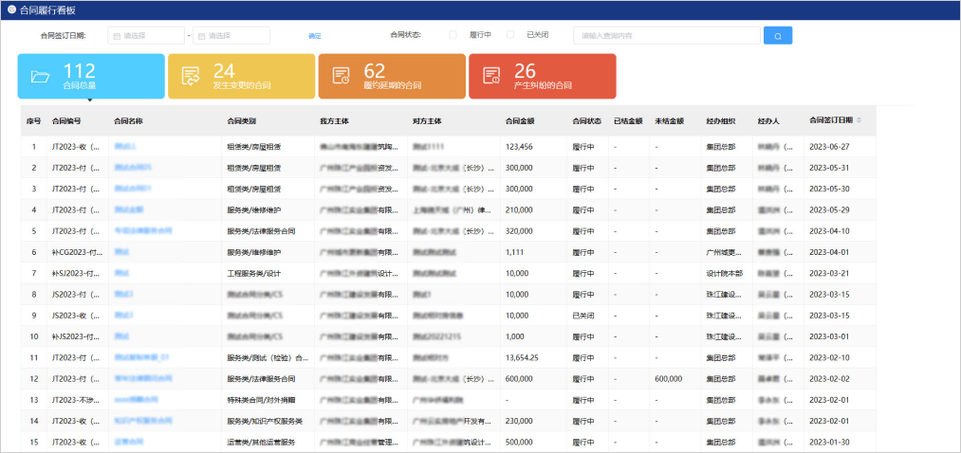Tick the 已关闭 status checkbox

[x=510, y=35]
